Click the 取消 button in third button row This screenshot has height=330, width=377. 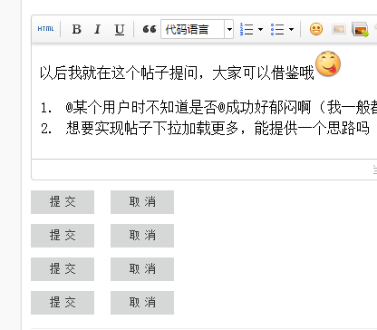point(142,269)
